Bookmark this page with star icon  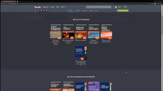coord(153,4)
